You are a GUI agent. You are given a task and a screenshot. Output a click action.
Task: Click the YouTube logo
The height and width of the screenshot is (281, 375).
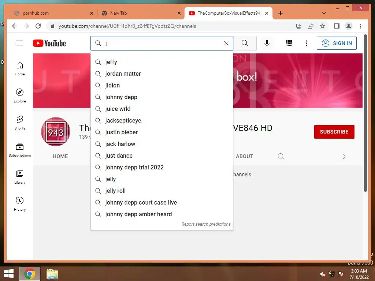coord(49,43)
